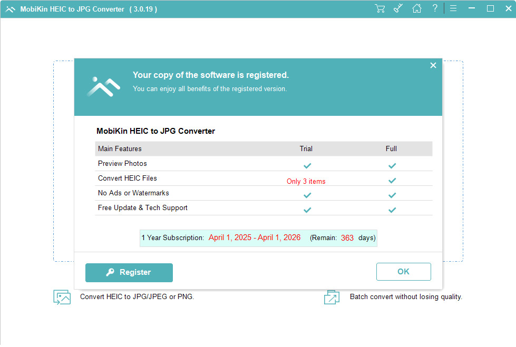Click 'Convert HEIC to JPG/JPEG or PNG.' text

click(137, 296)
